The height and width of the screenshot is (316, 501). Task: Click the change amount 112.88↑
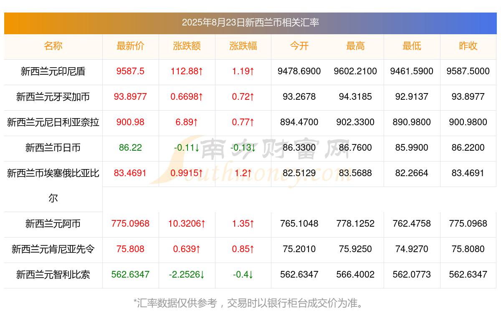(187, 71)
